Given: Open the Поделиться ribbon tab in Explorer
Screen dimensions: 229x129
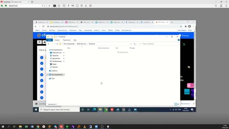Looking at the screenshot, I should [x=67, y=40].
